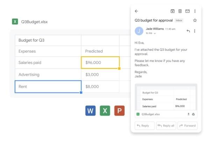Mark the email as unread
Image resolution: width=217 pixels, height=145 pixels.
[x=187, y=11]
